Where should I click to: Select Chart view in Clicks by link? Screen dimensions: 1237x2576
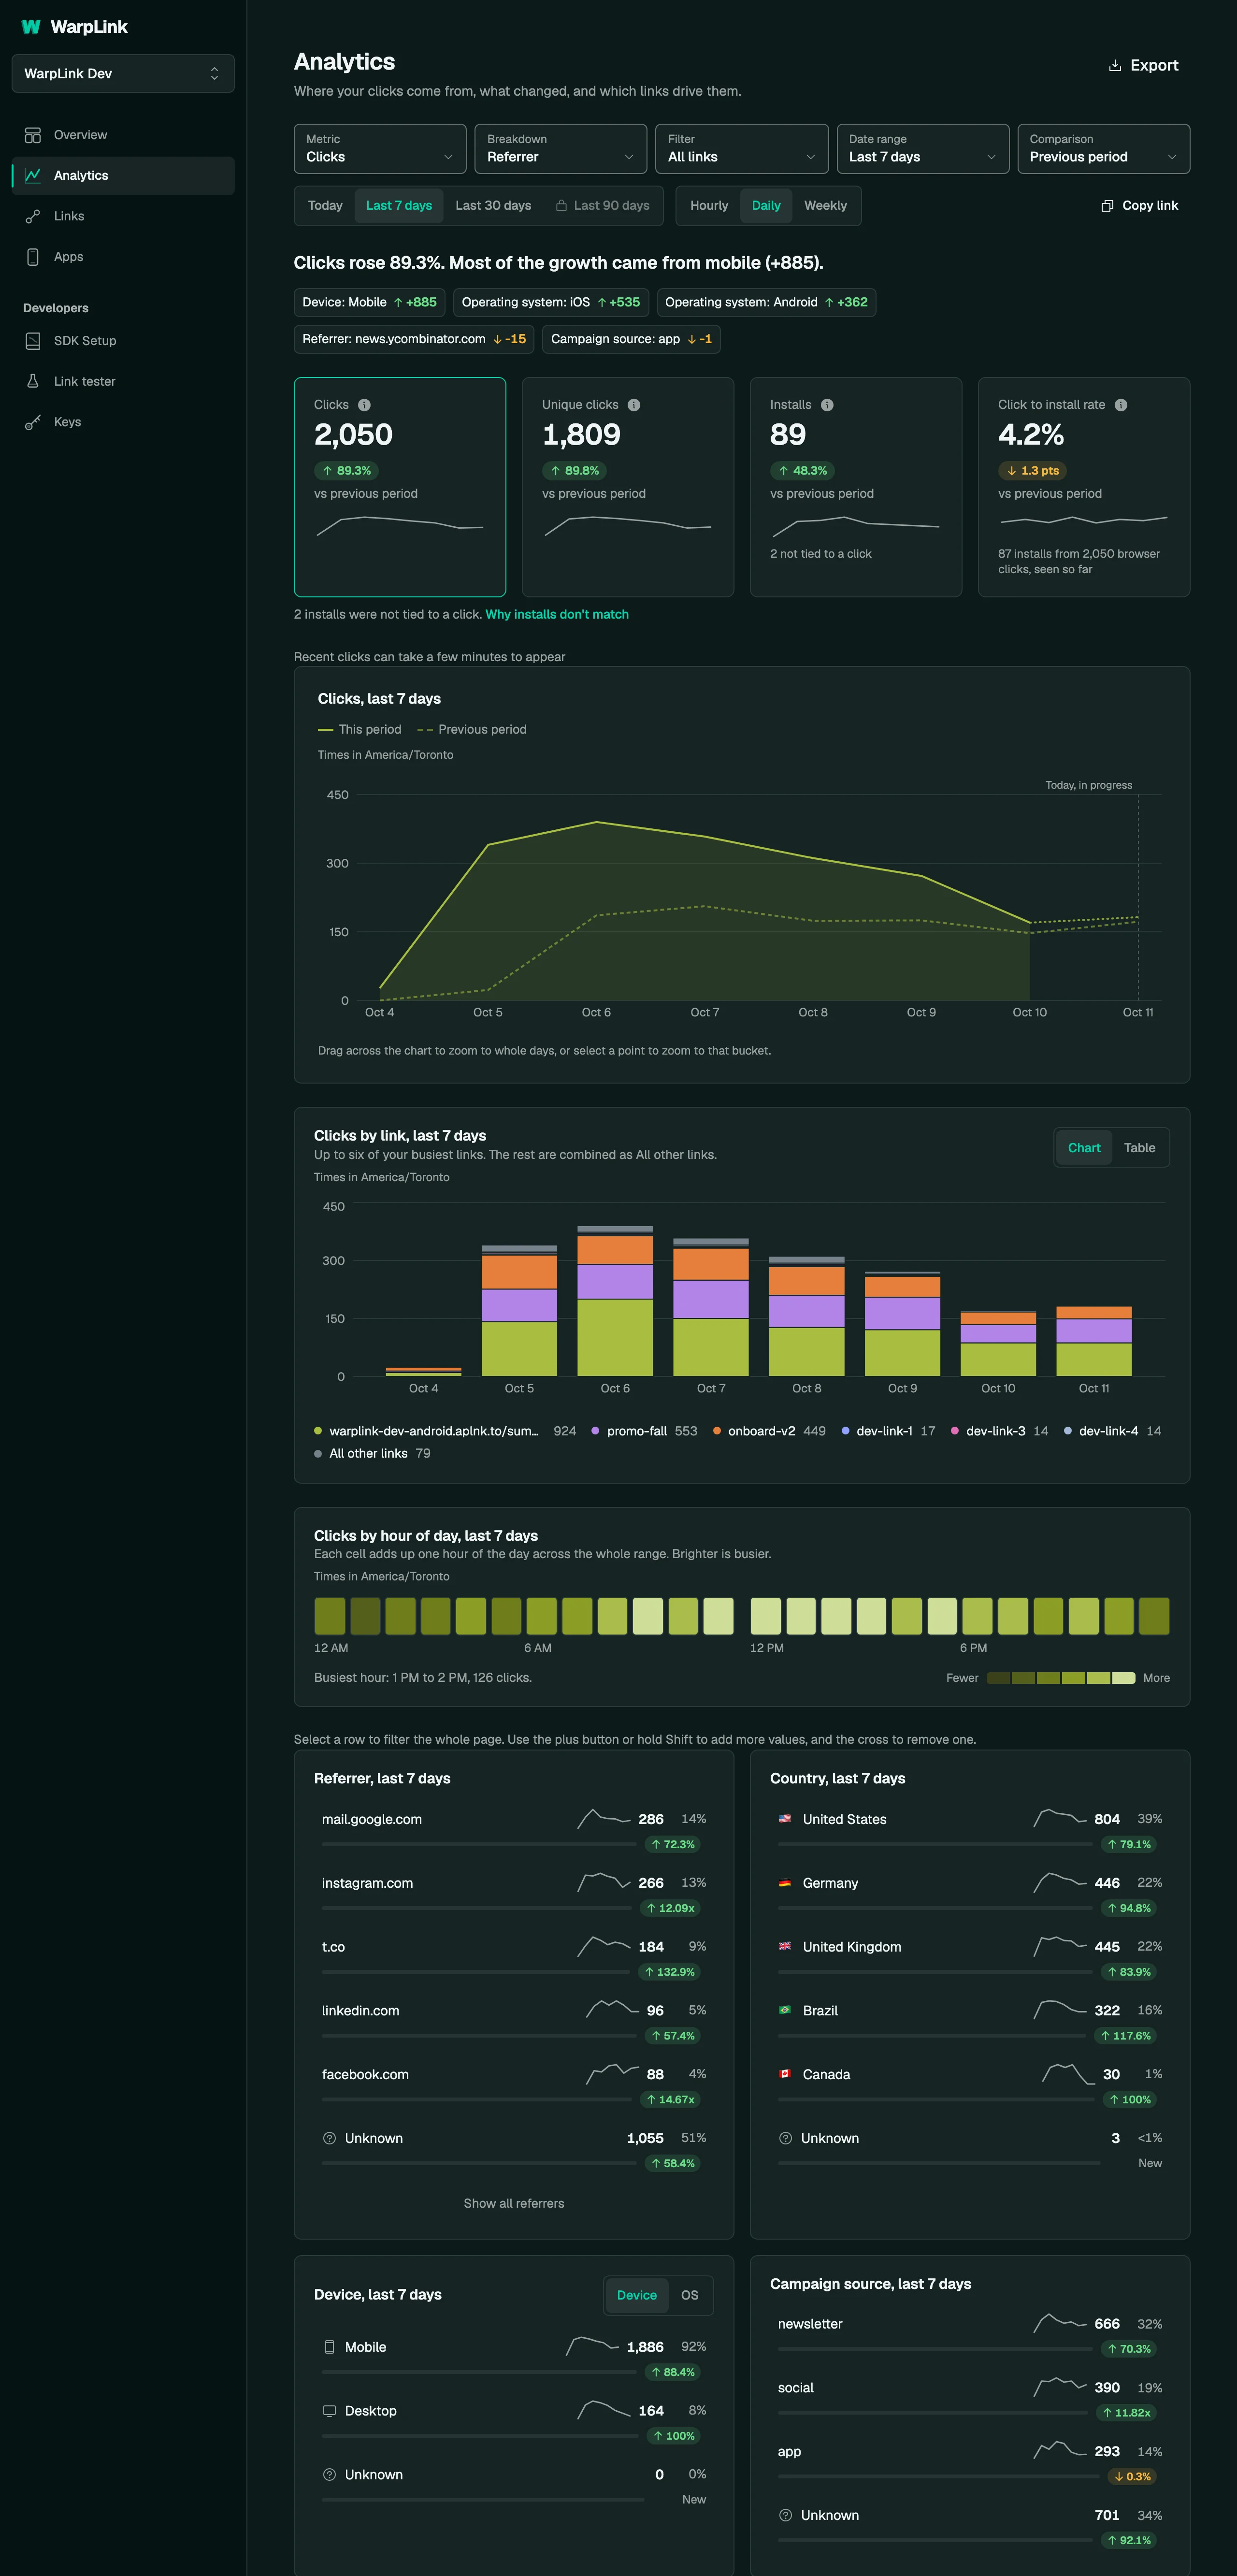1084,1148
